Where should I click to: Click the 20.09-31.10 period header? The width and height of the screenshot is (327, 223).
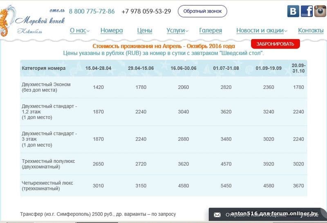pyautogui.click(x=298, y=68)
